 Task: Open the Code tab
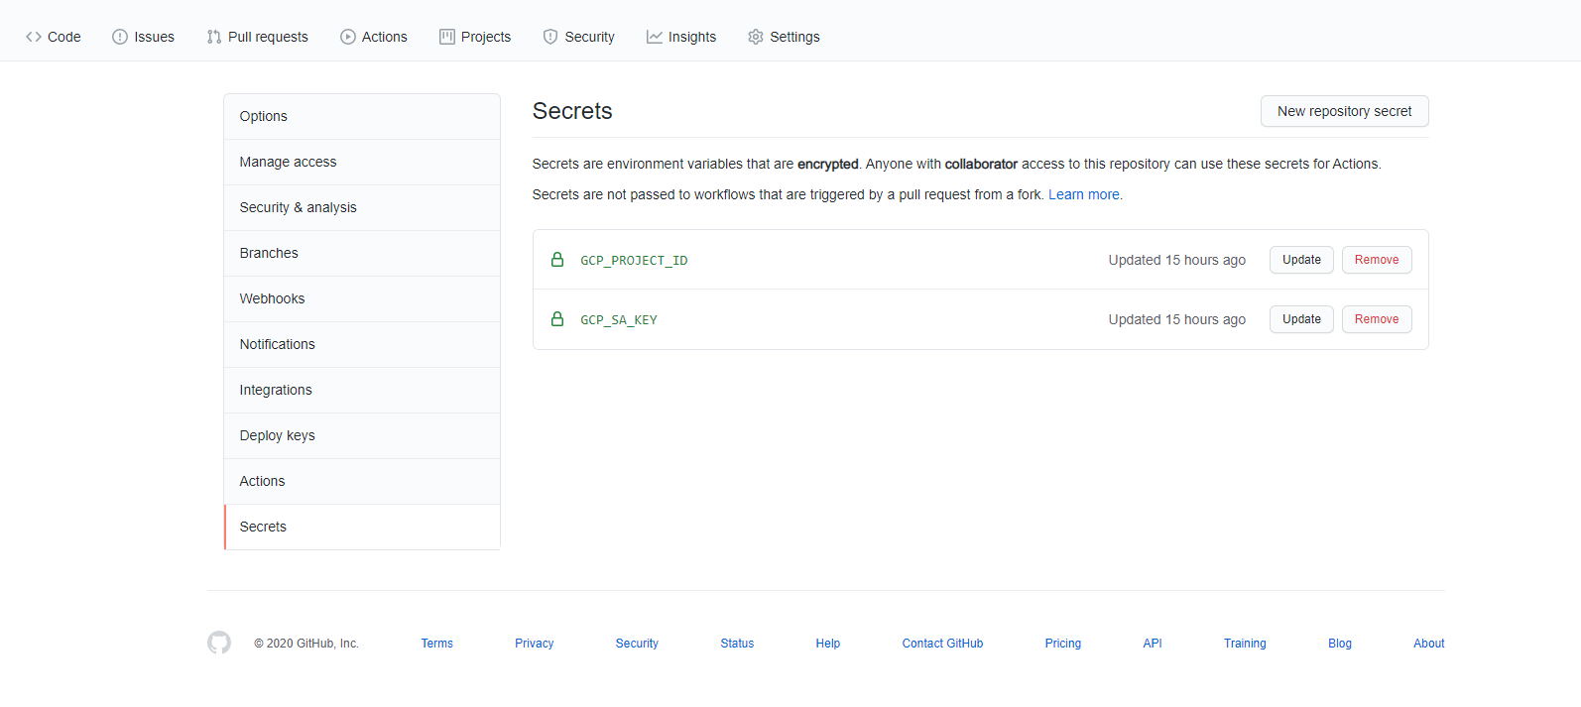tap(54, 37)
